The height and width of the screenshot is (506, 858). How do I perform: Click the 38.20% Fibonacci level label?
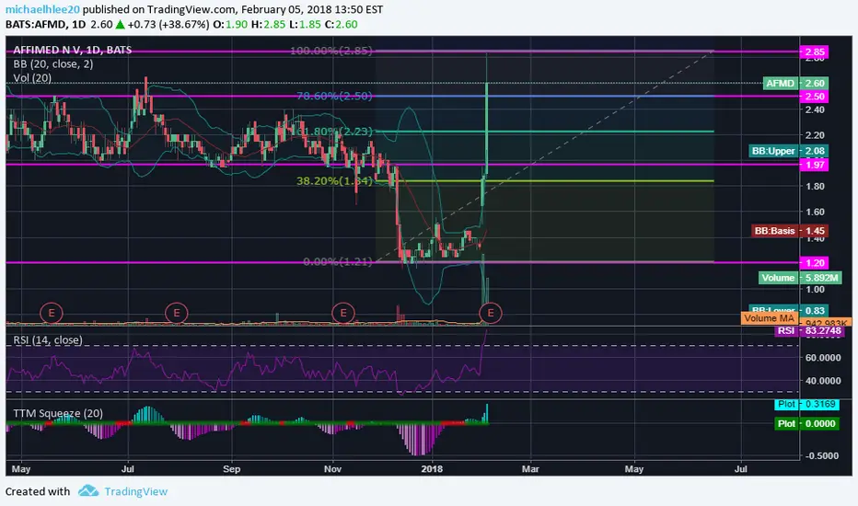pyautogui.click(x=334, y=180)
